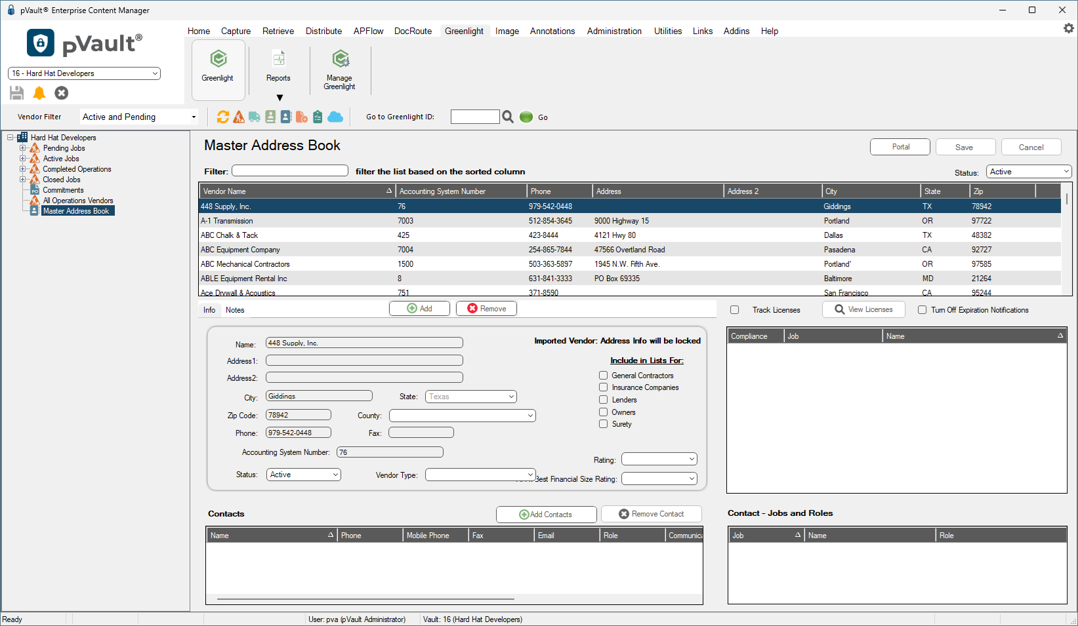Image resolution: width=1078 pixels, height=626 pixels.
Task: Open the APFlow menu
Action: pos(368,31)
